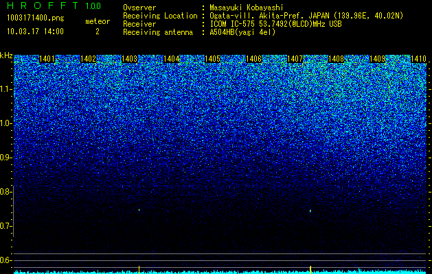Viewport: 432px width, 274px height.
Task: Click the 1.1 kHz axis label
Action: (x=5, y=89)
